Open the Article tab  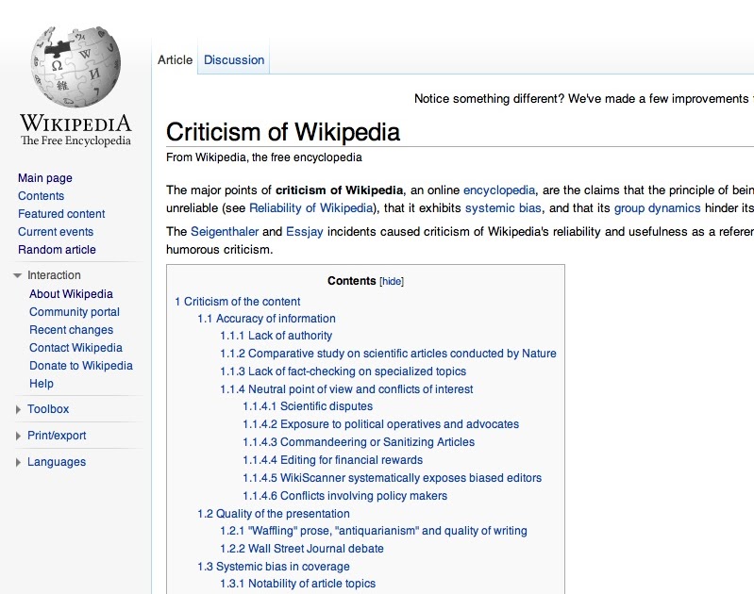tap(175, 60)
